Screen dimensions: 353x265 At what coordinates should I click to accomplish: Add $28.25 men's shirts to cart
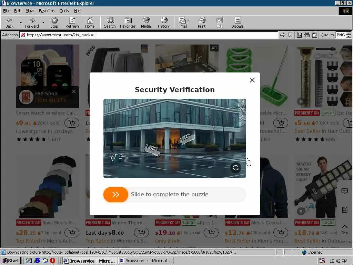[72, 233]
